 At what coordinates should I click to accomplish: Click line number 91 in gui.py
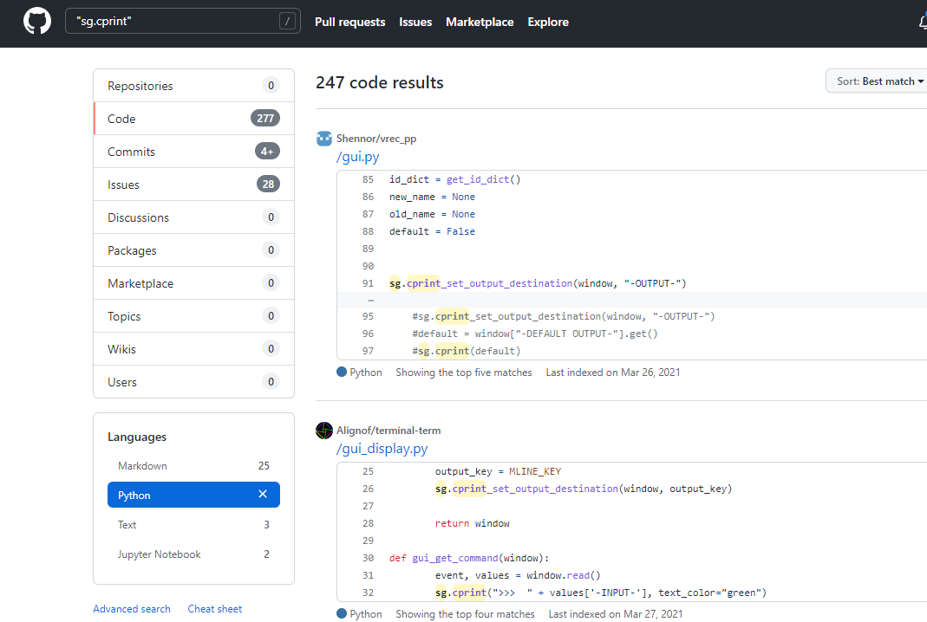368,283
